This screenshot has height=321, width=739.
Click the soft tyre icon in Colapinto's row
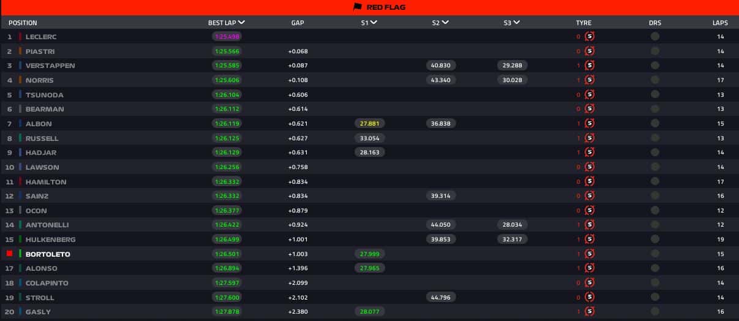tap(590, 283)
